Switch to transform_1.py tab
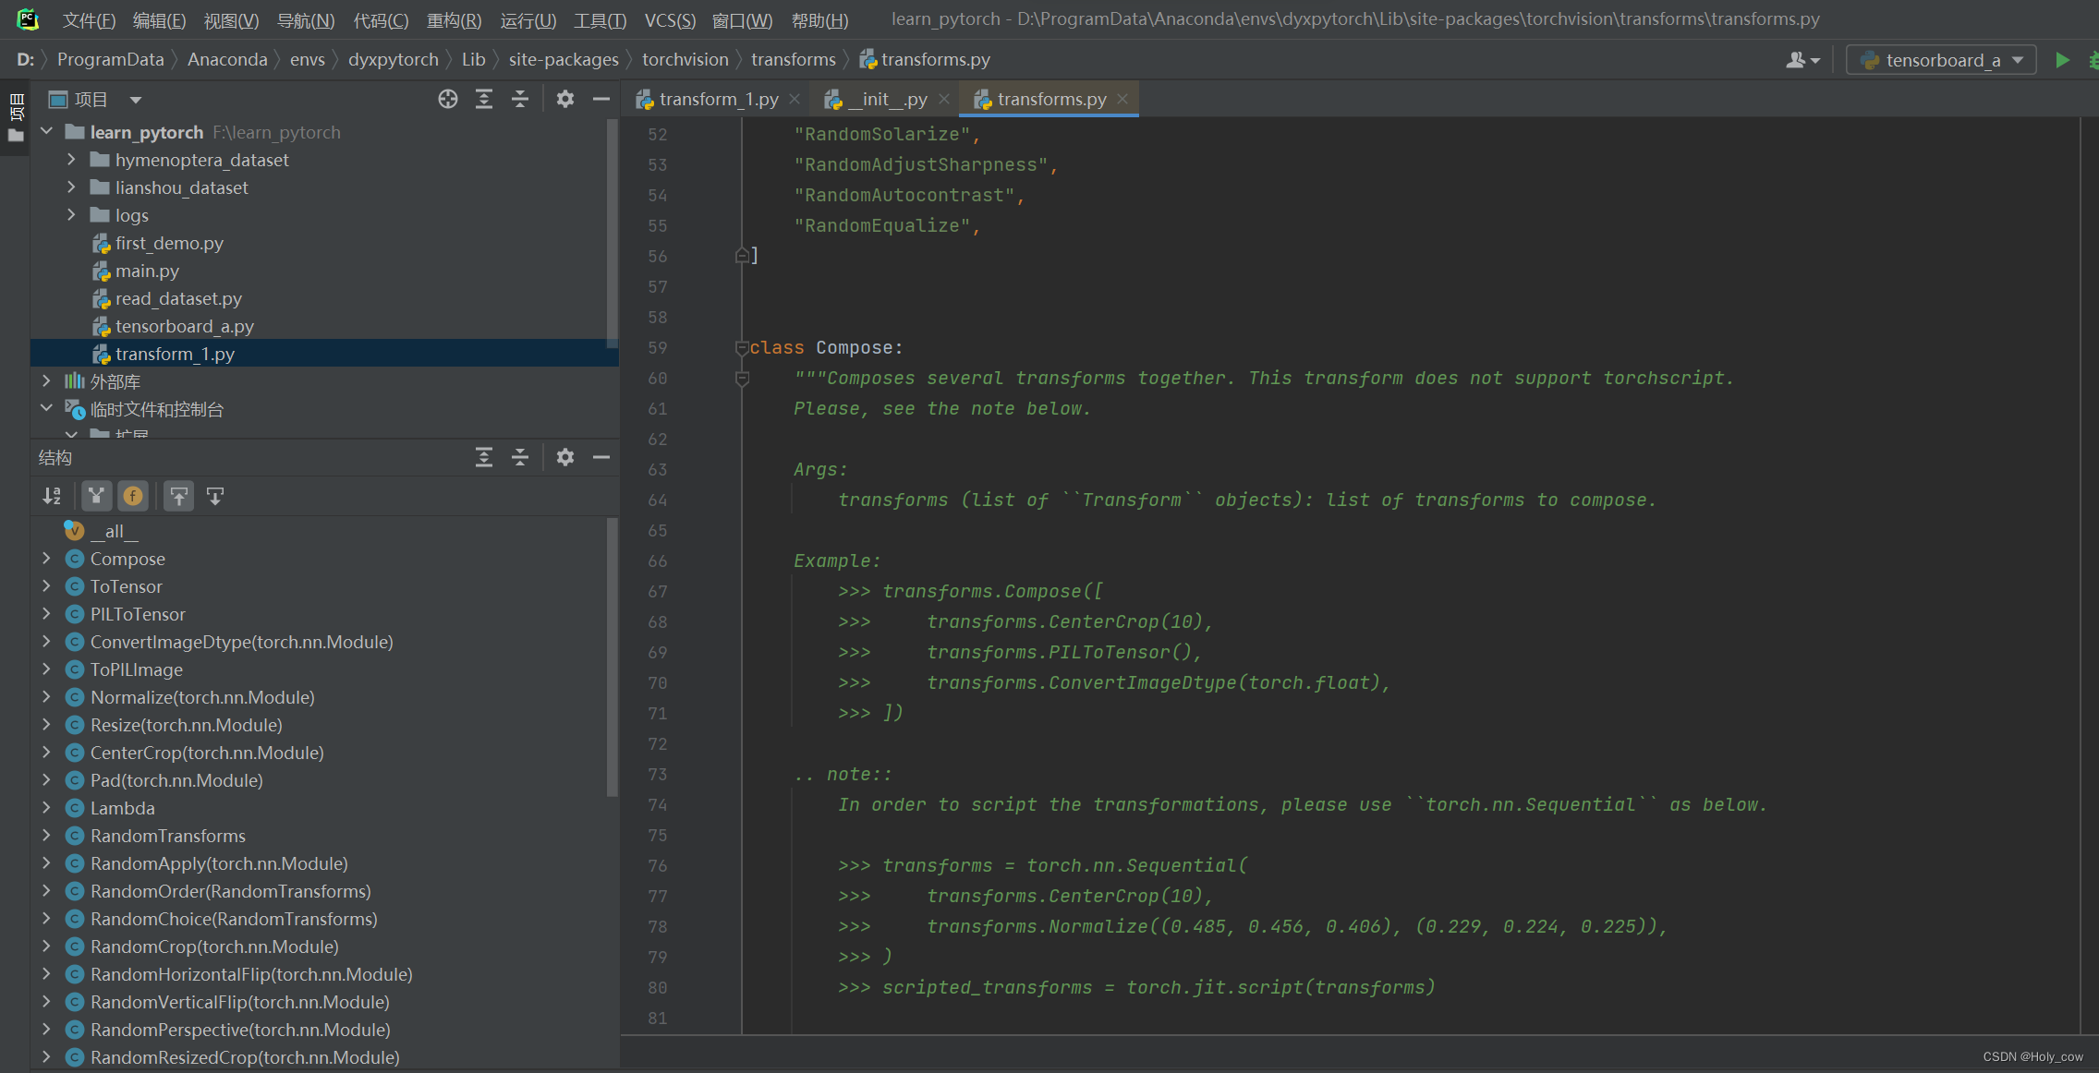Viewport: 2099px width, 1073px height. [x=708, y=99]
